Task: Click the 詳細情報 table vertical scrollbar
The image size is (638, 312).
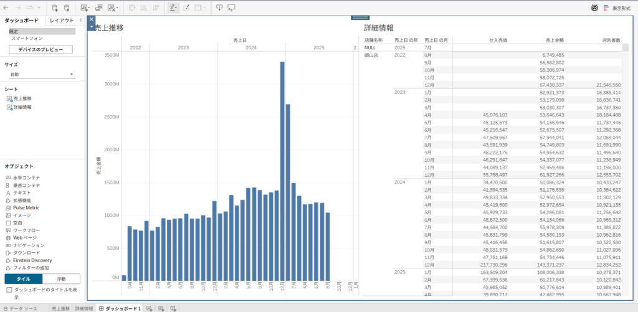Action: pyautogui.click(x=626, y=48)
